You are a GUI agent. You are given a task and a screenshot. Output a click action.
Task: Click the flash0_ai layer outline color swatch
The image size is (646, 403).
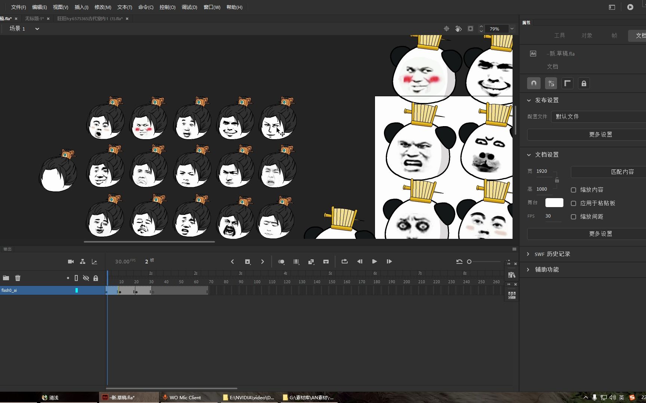[x=77, y=290]
